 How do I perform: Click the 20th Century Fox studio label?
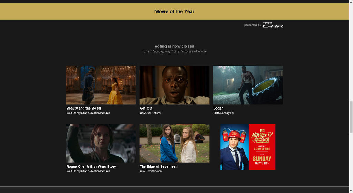(x=224, y=113)
